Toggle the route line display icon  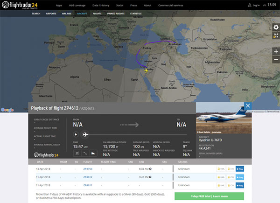[x=85, y=153]
